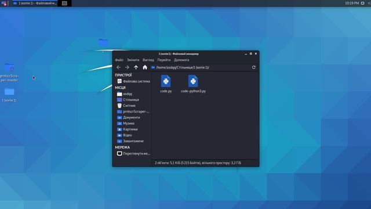Go back with the left arrow button
Viewport: 371px width, 209px height.
pos(118,67)
